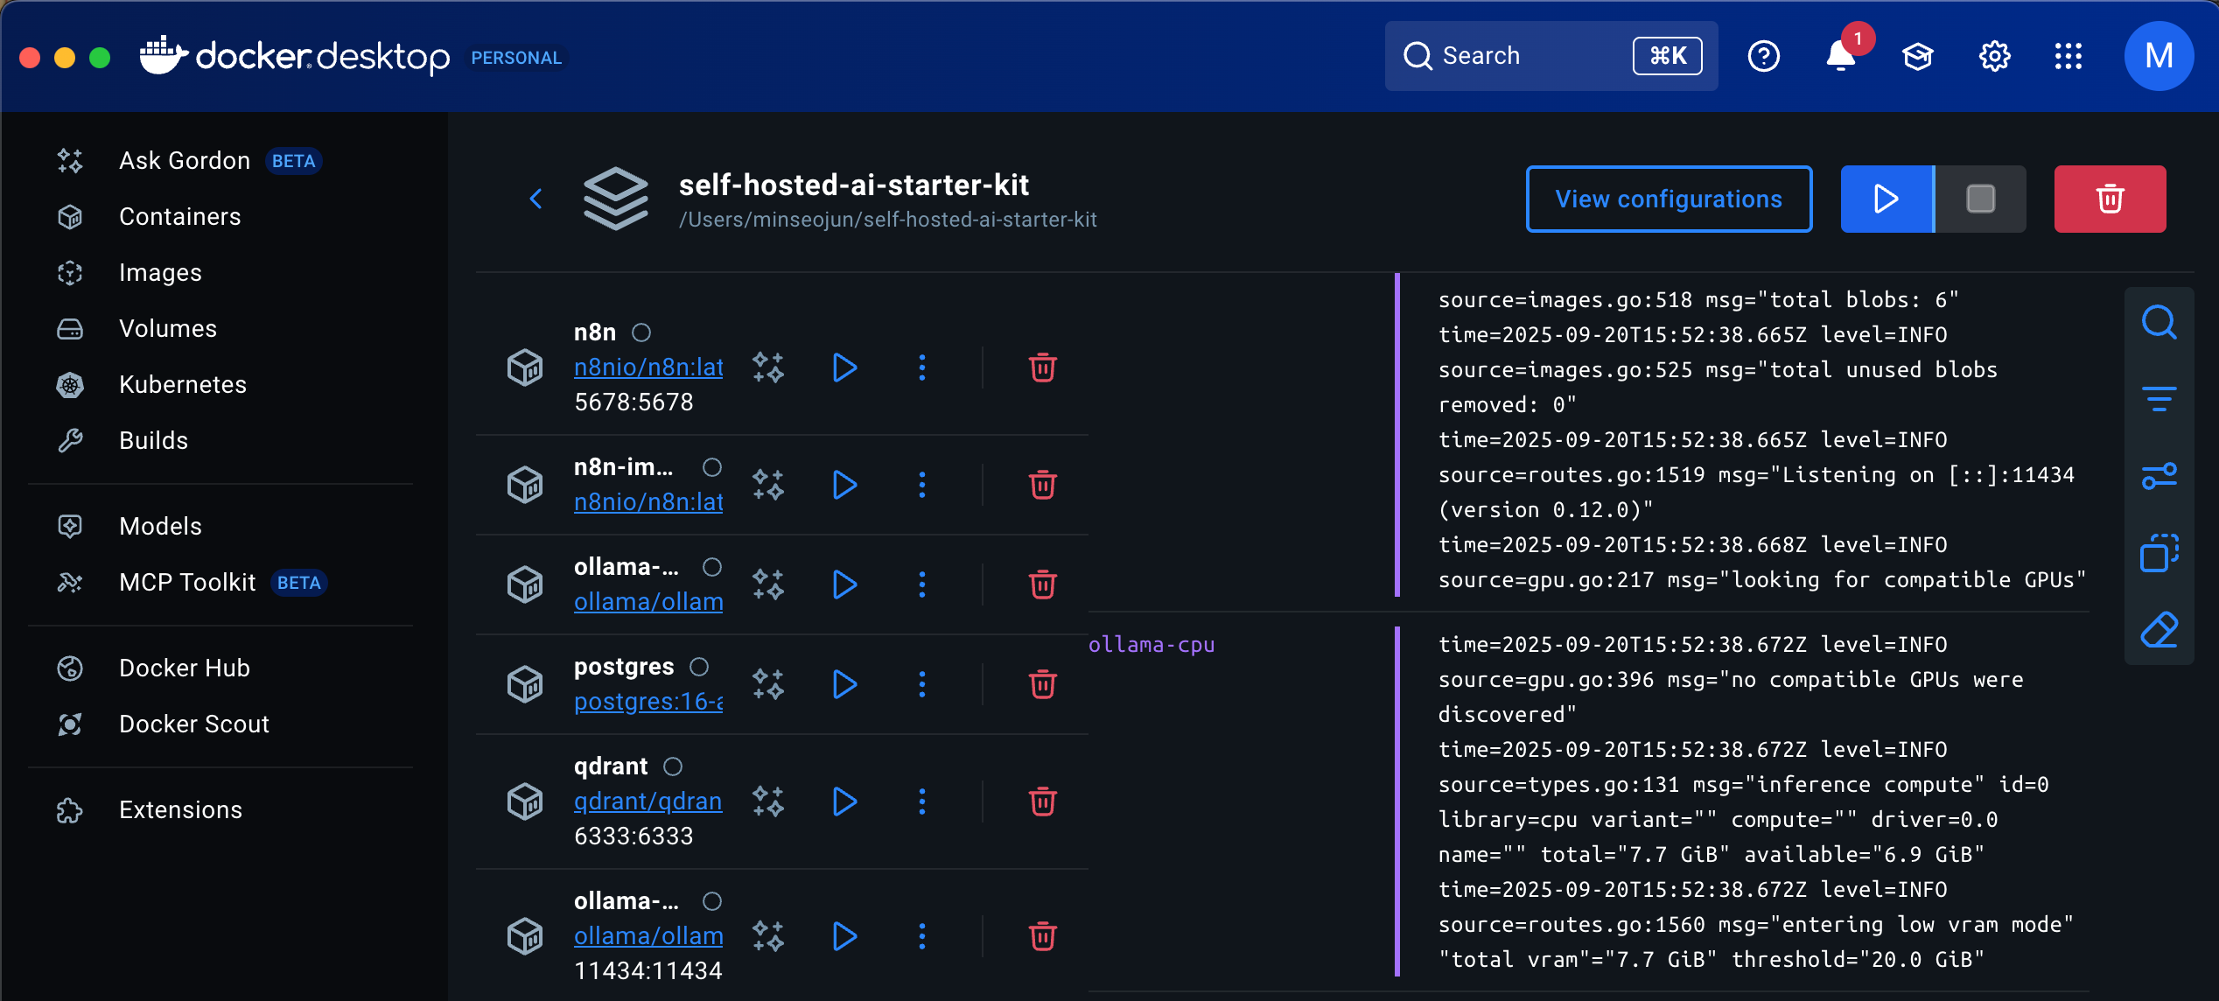Open log display options sliders icon
The height and width of the screenshot is (1001, 2219).
2159,476
